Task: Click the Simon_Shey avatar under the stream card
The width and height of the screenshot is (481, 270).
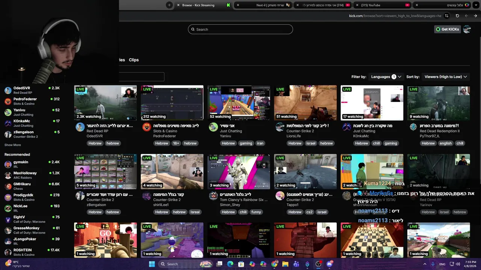Action: [213, 195]
